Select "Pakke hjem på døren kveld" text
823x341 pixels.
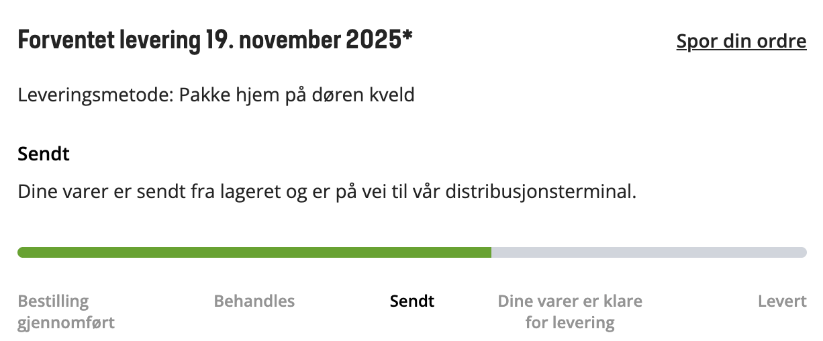(x=297, y=95)
